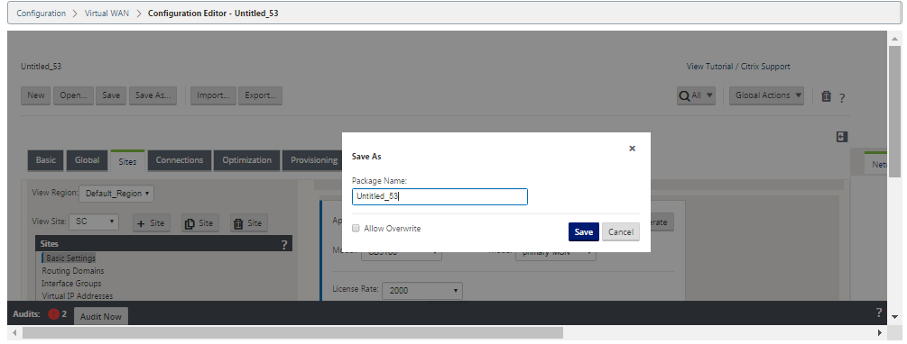Open the View Site SC dropdown

pyautogui.click(x=94, y=222)
